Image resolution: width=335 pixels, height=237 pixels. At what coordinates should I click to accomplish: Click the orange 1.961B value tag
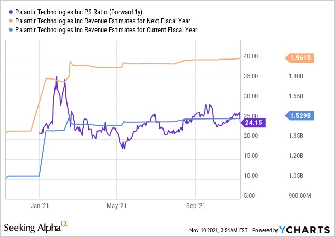point(300,58)
